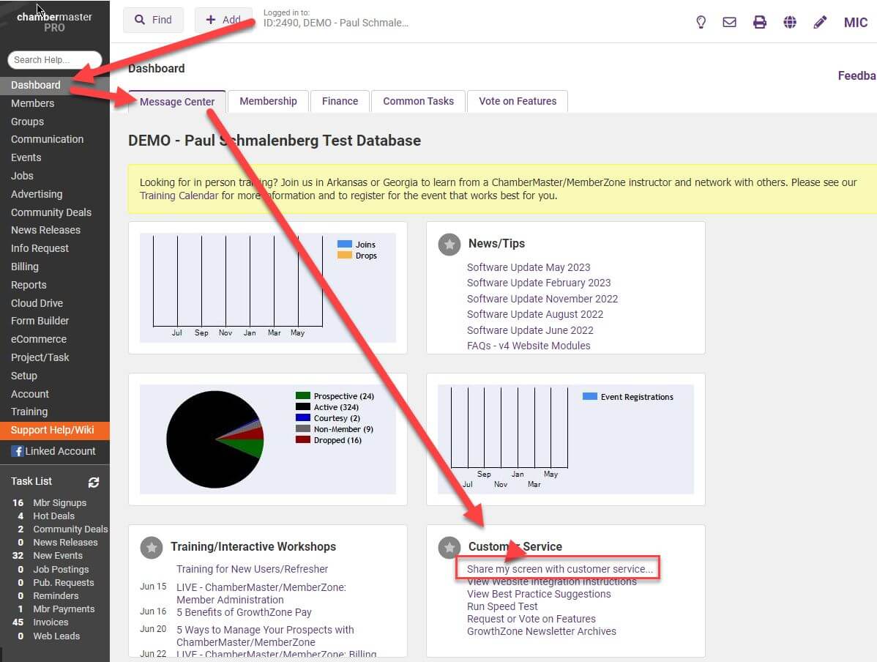Click Share my screen with customer service link
Image resolution: width=877 pixels, height=662 pixels.
(x=559, y=569)
